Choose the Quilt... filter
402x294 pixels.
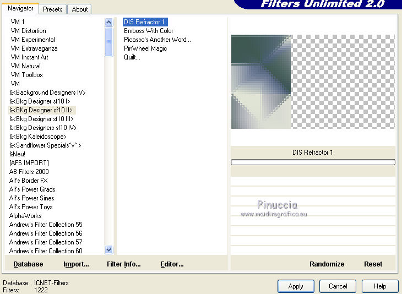click(132, 57)
